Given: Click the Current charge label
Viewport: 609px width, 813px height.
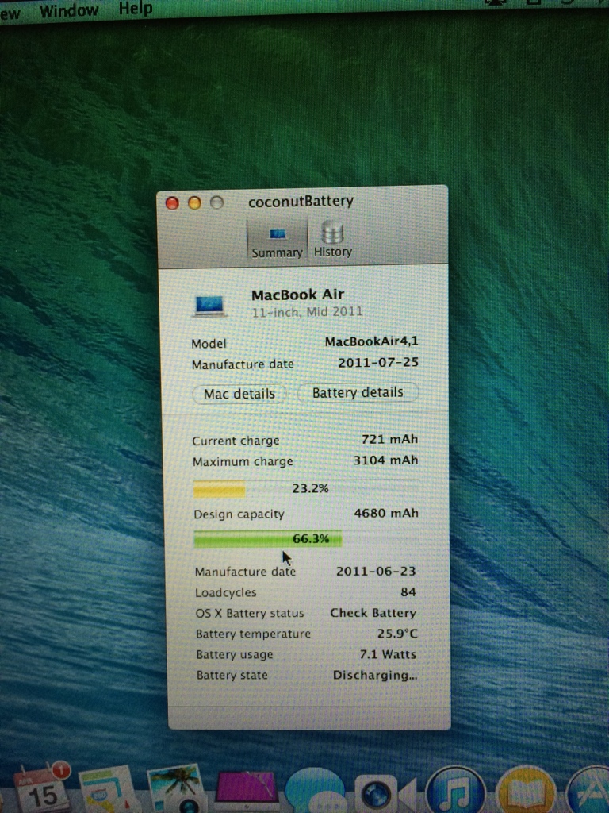Looking at the screenshot, I should click(236, 441).
